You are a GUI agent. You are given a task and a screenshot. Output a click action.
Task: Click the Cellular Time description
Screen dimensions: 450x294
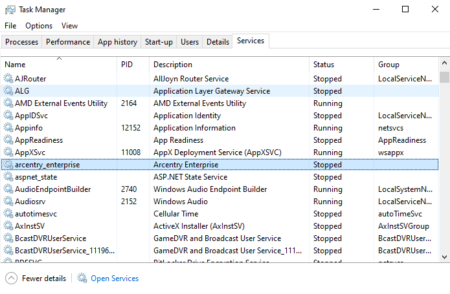tap(176, 214)
